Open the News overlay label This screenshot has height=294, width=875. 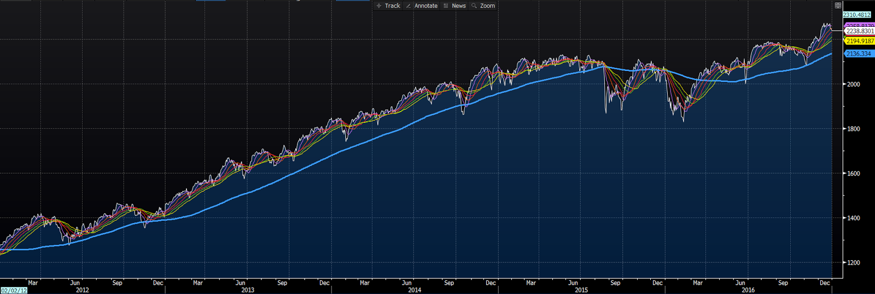tap(459, 5)
